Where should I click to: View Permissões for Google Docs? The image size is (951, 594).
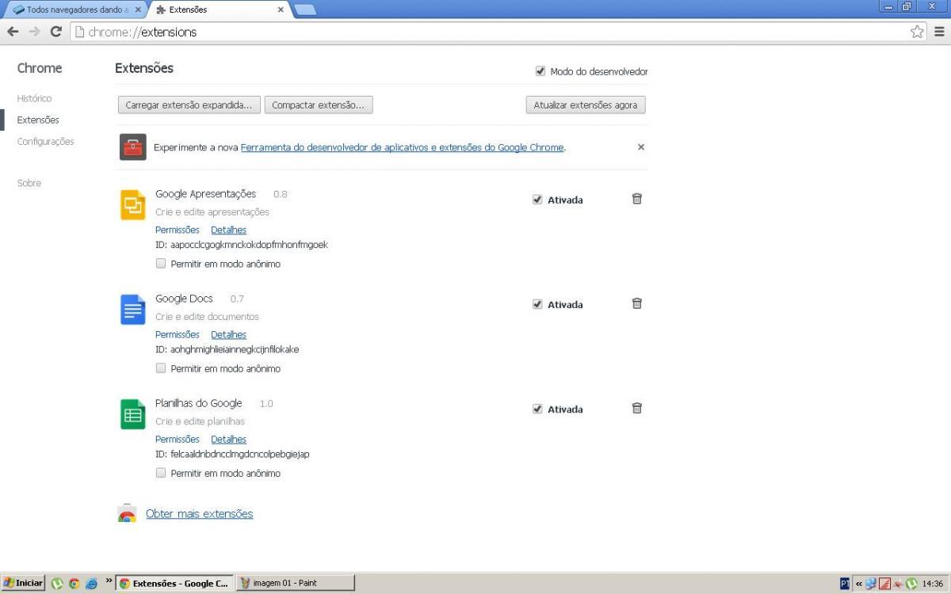tap(178, 334)
